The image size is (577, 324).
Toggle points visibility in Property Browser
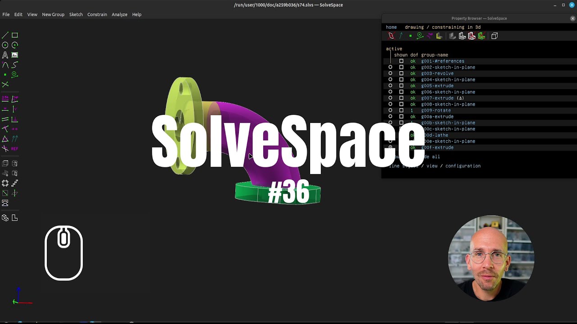410,36
